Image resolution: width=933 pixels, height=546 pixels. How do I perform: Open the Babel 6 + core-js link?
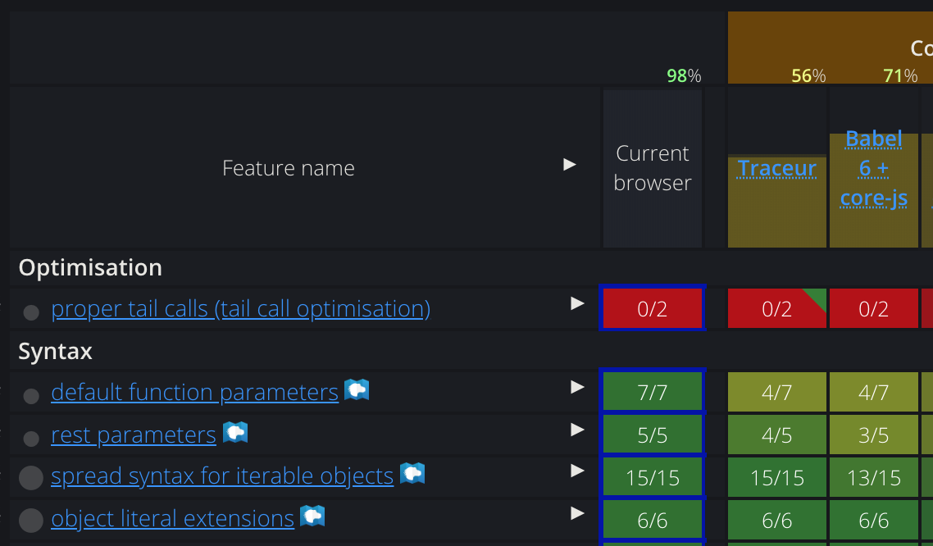pyautogui.click(x=873, y=167)
